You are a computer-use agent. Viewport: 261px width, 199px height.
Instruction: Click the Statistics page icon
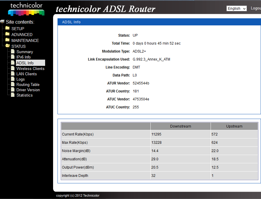(x=13, y=95)
